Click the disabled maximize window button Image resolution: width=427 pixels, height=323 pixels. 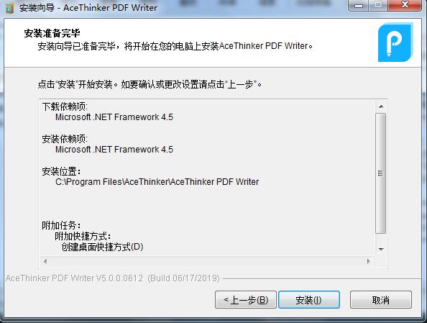tap(378, 5)
